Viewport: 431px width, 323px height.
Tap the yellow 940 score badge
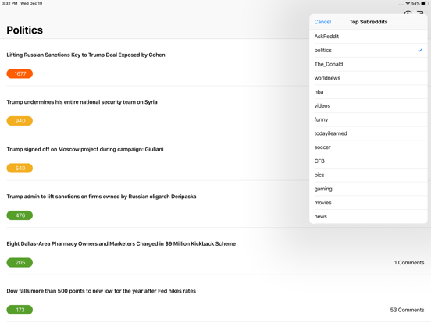click(x=20, y=121)
